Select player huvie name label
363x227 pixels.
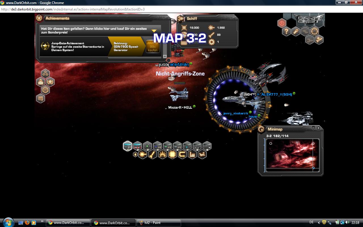(253, 117)
